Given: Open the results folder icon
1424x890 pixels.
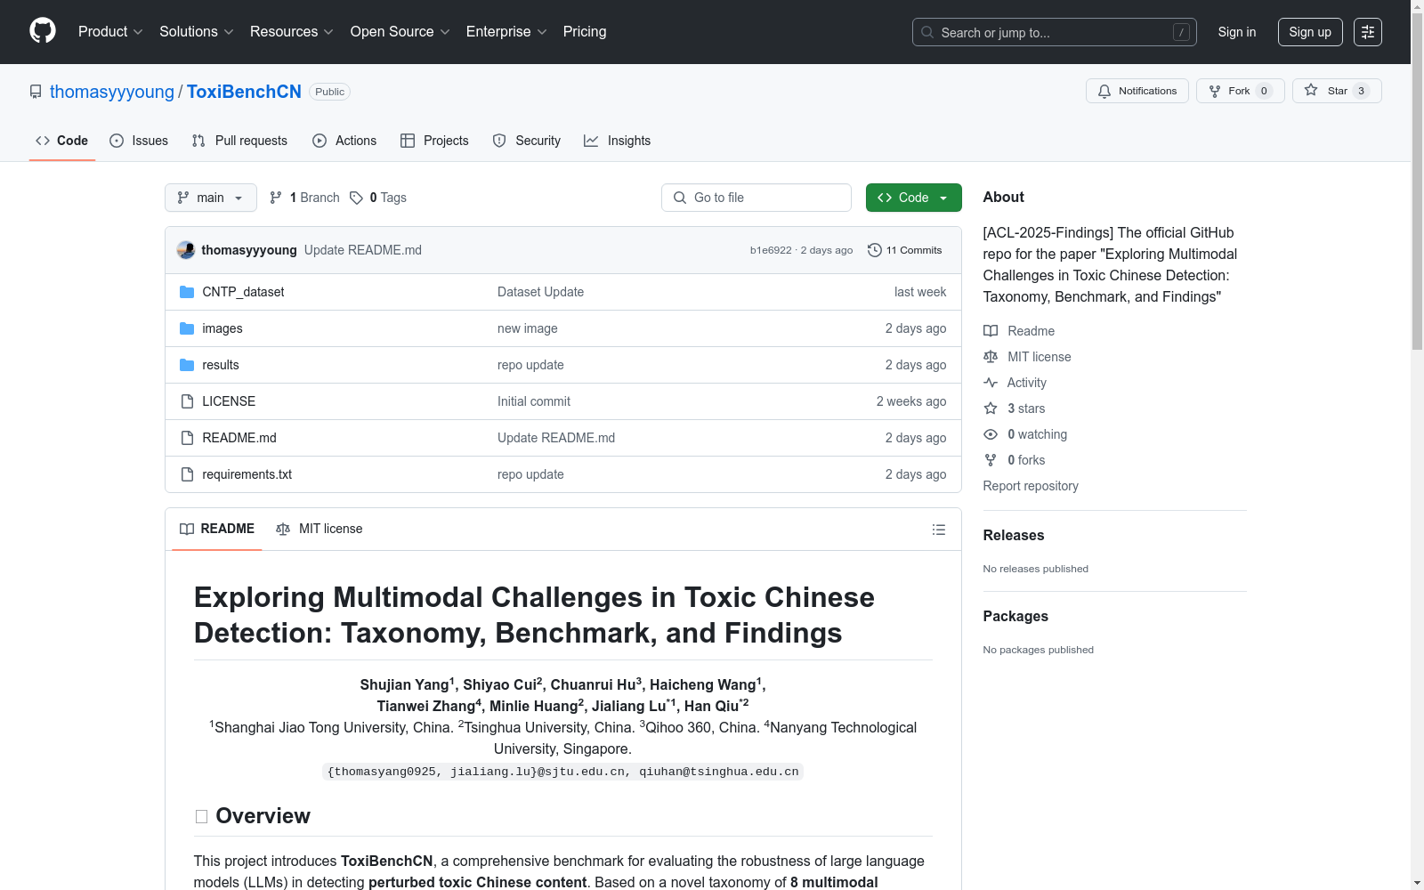Looking at the screenshot, I should (187, 365).
